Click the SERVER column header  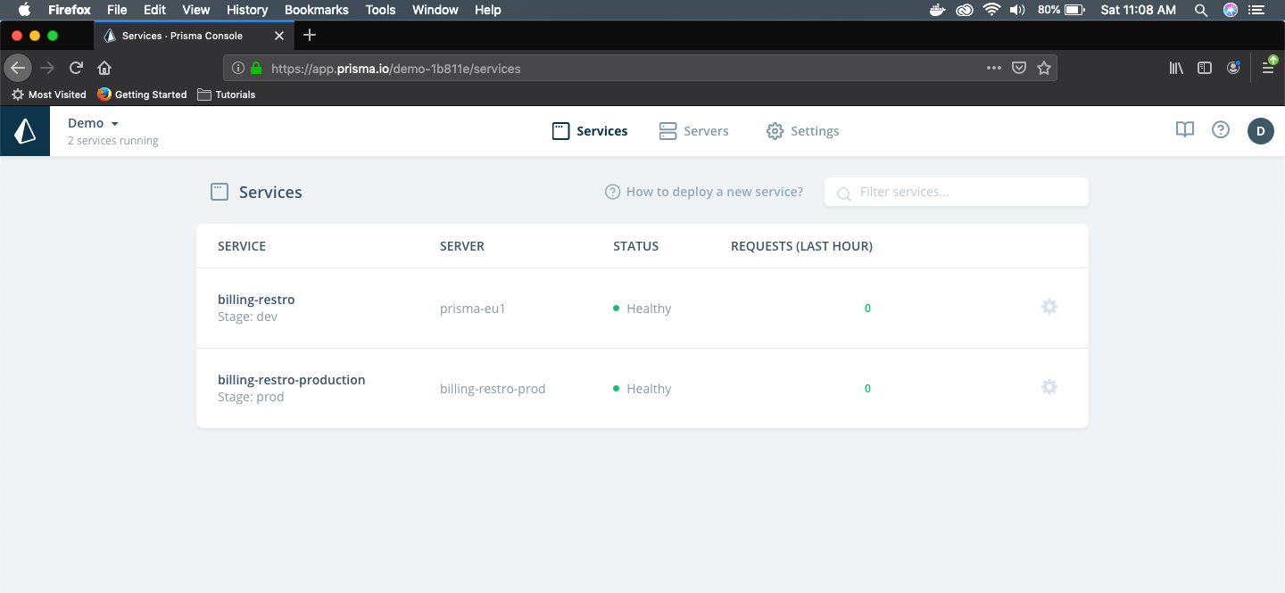tap(462, 246)
